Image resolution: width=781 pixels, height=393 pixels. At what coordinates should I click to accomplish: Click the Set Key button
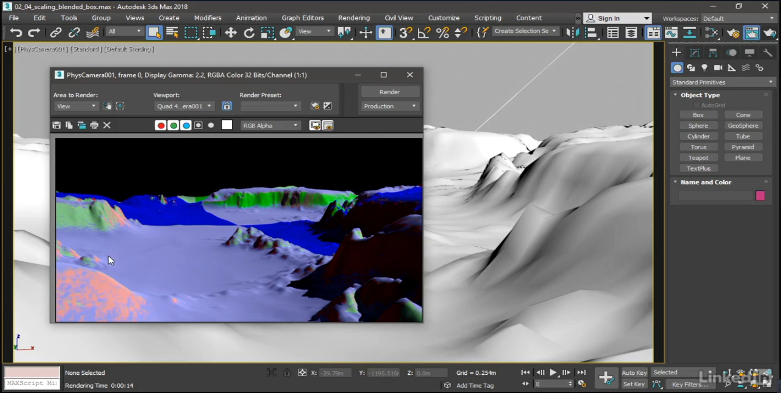(634, 384)
